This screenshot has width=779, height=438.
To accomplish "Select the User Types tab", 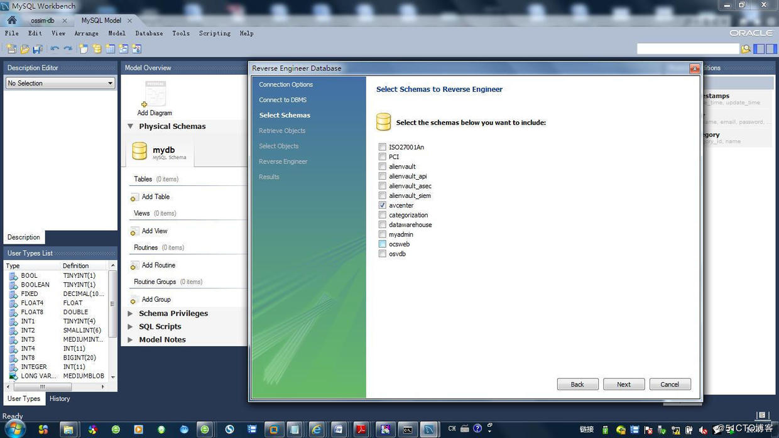I will click(x=24, y=398).
